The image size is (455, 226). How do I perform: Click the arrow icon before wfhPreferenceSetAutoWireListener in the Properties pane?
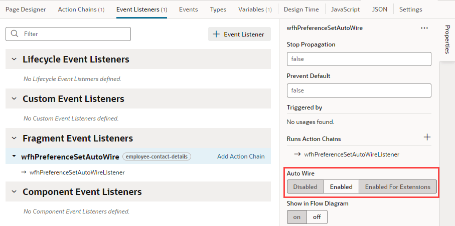click(297, 154)
